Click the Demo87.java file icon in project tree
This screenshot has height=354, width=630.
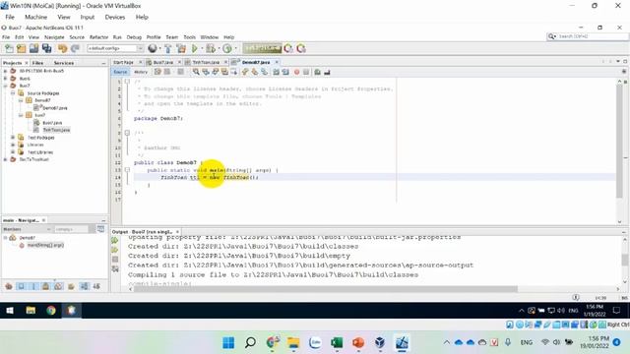(x=37, y=107)
